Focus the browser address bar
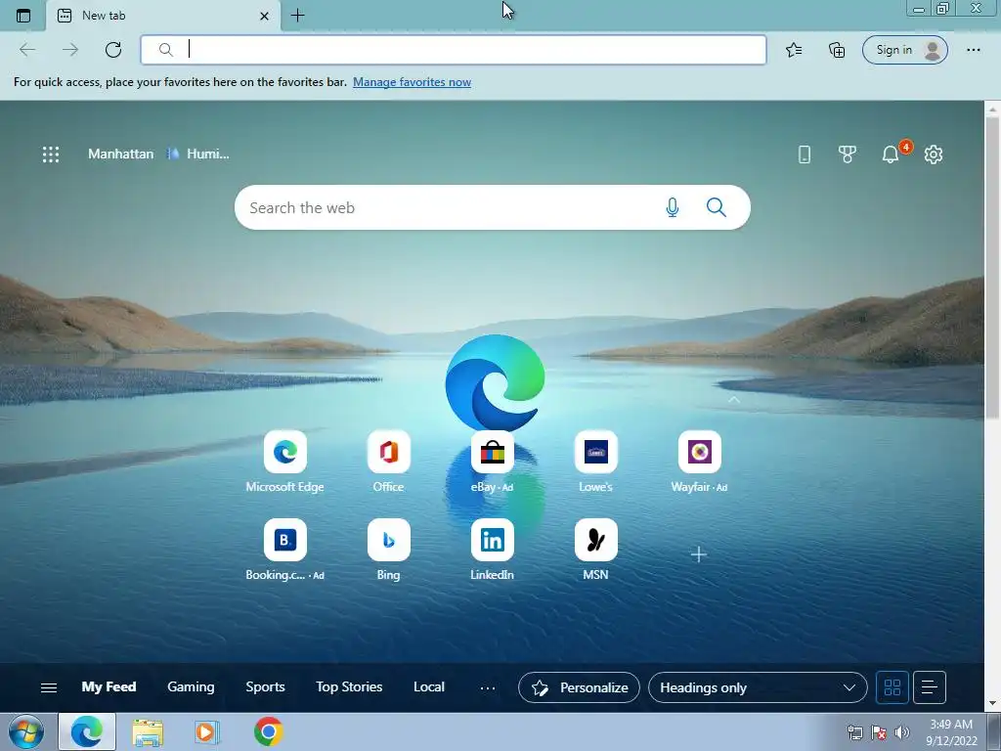1001x751 pixels. (x=454, y=50)
